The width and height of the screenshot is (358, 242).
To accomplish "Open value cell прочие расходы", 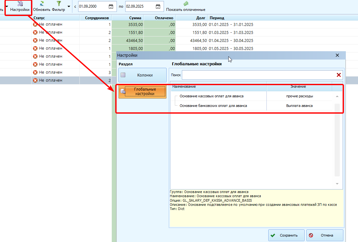I will pos(299,96).
